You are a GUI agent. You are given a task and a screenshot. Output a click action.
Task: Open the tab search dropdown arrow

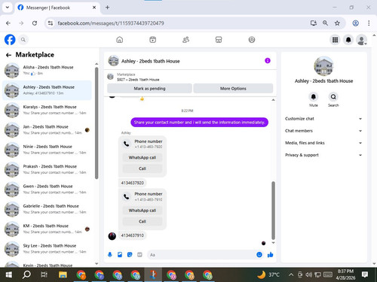coord(8,8)
